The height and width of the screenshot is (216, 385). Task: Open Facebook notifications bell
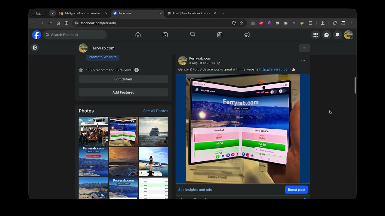click(x=337, y=35)
